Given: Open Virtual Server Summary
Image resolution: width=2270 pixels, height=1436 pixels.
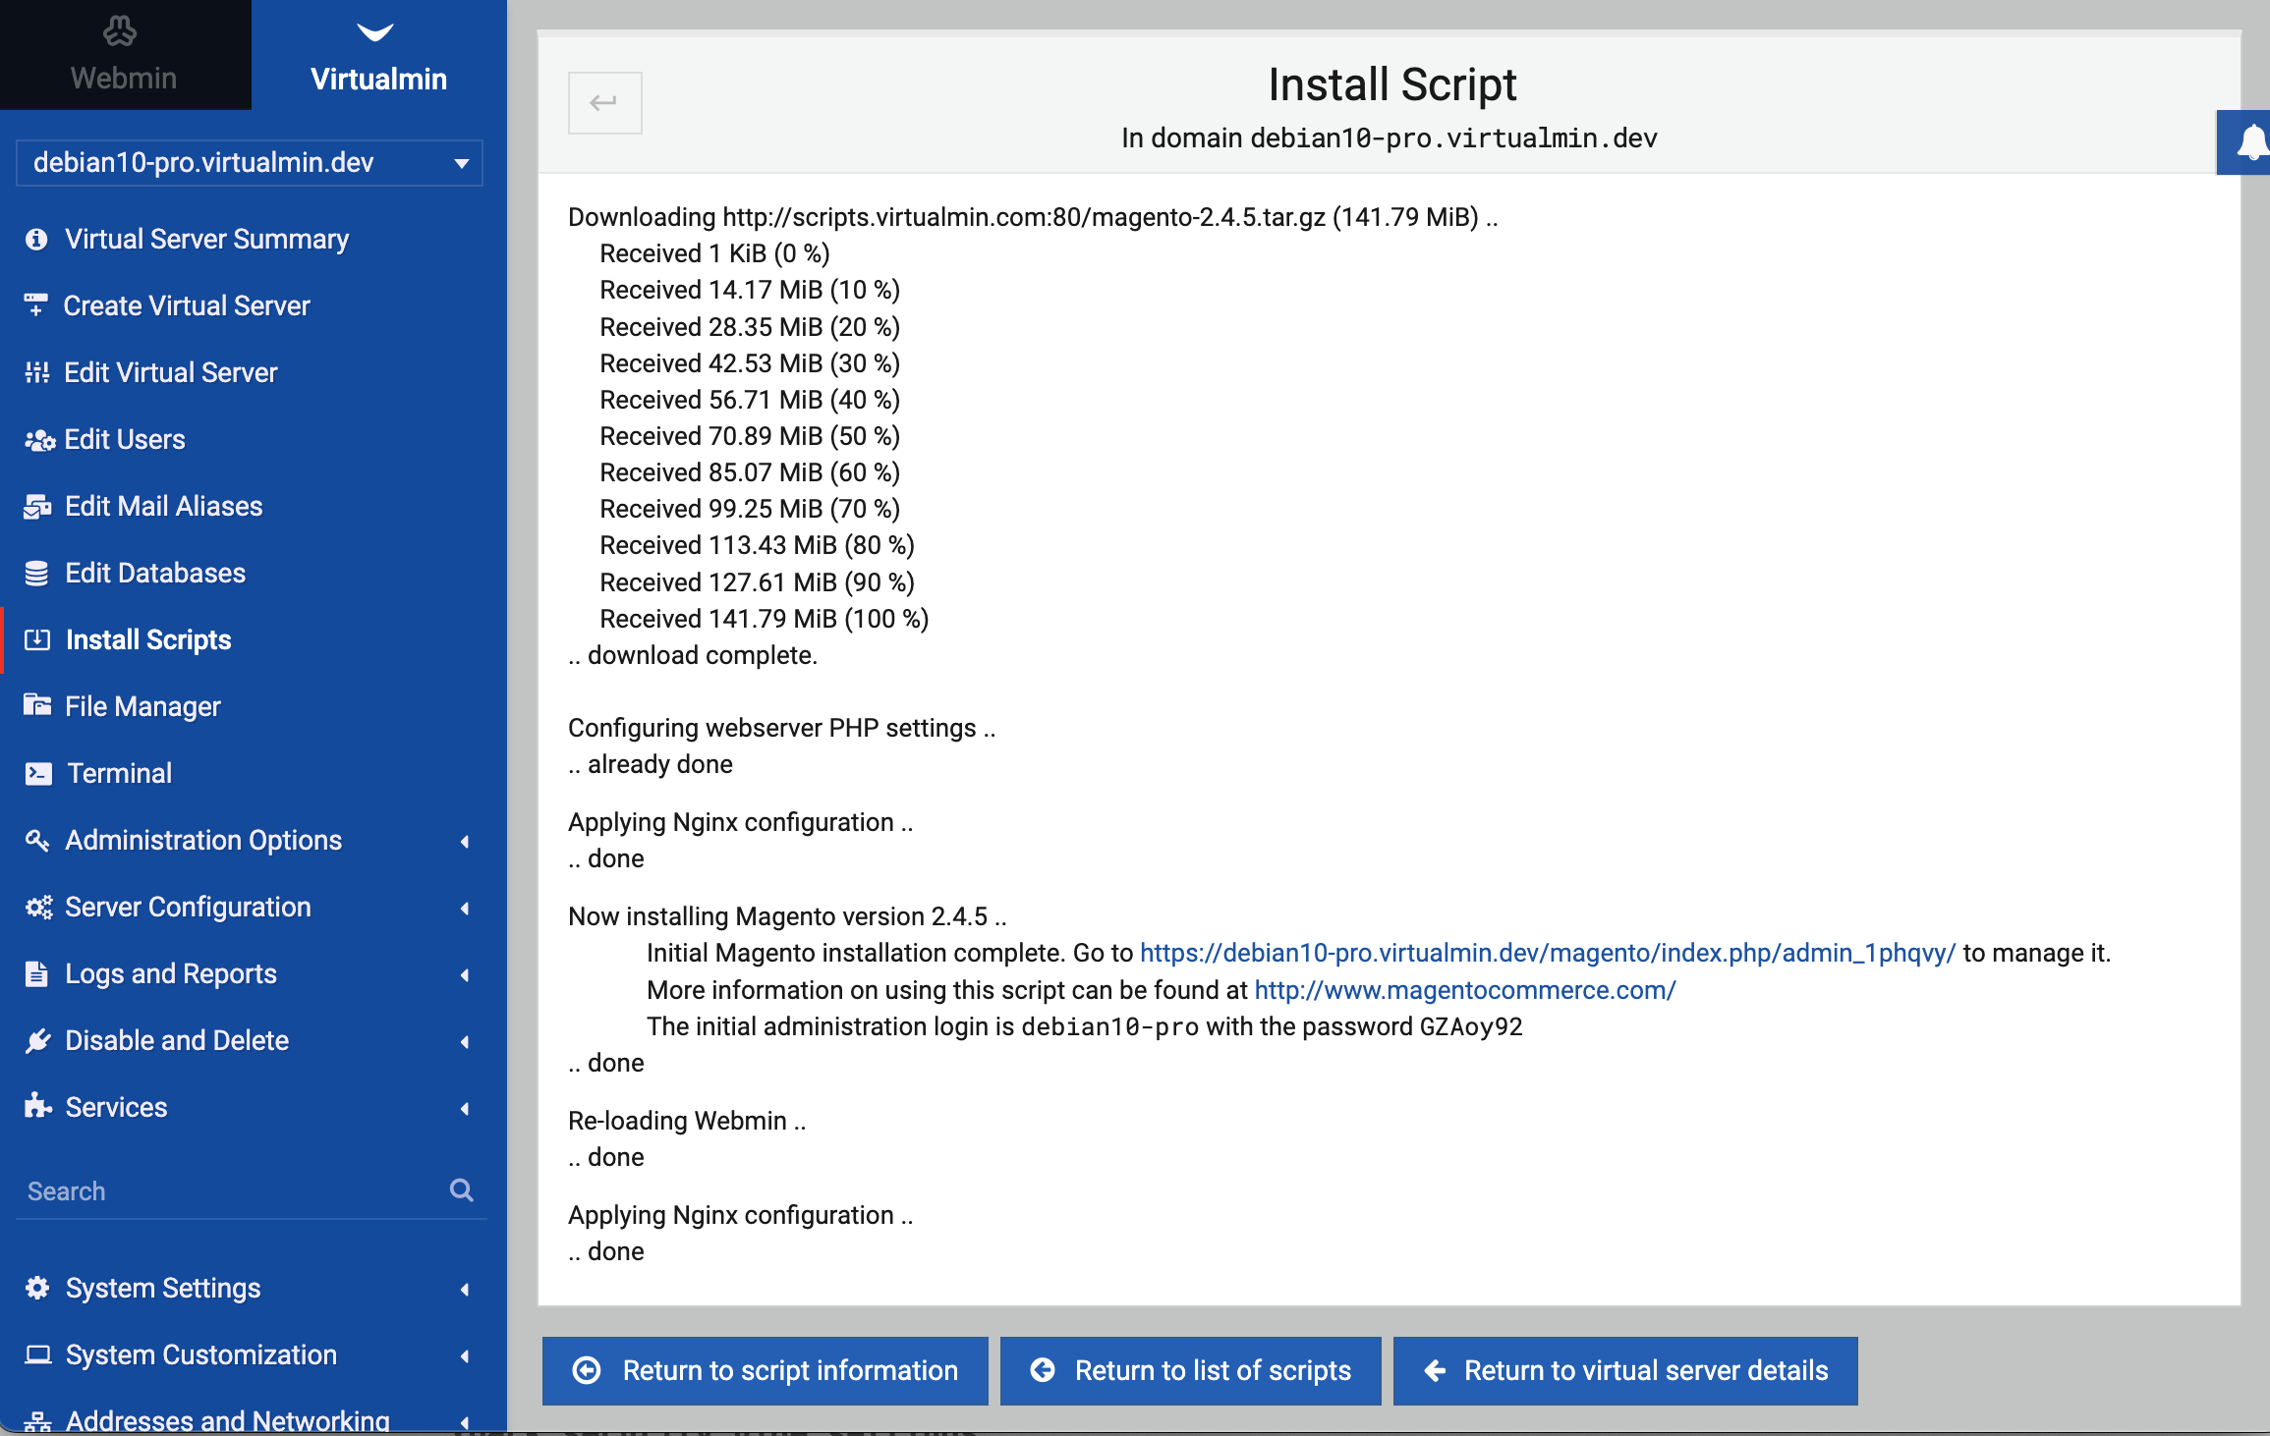Looking at the screenshot, I should (206, 239).
